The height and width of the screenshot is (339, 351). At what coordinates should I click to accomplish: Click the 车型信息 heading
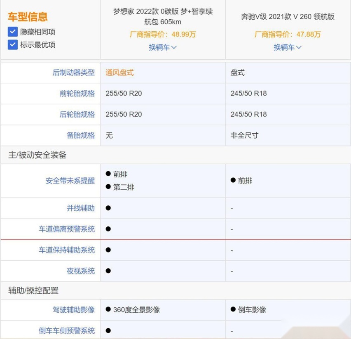pyautogui.click(x=28, y=17)
